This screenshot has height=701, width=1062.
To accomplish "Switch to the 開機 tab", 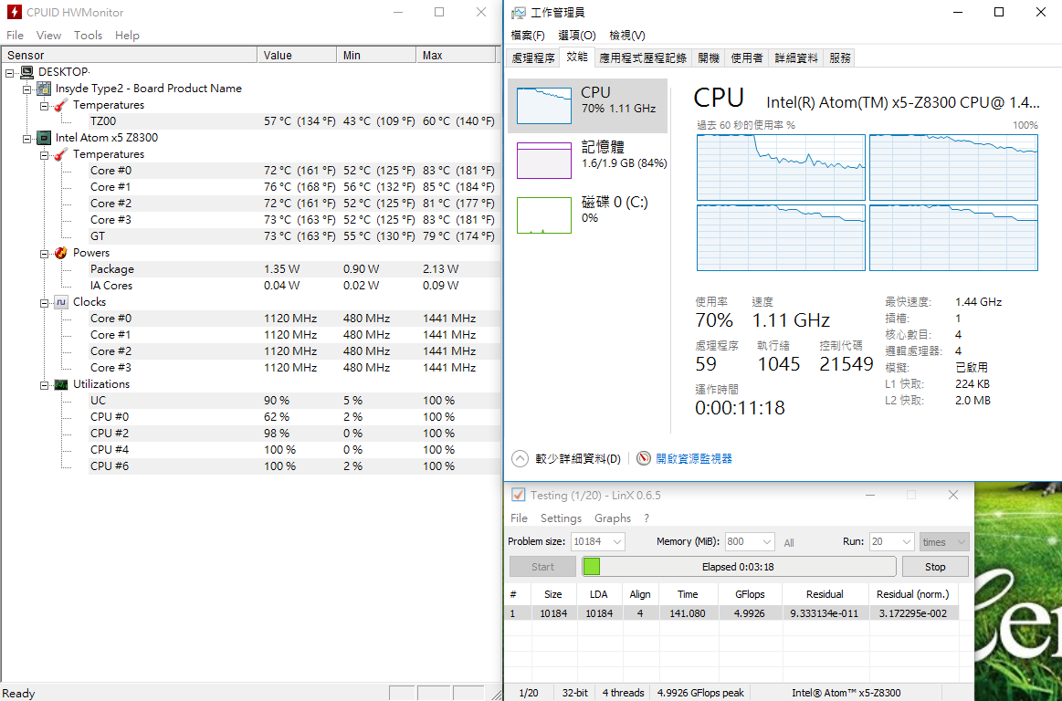I will point(708,58).
